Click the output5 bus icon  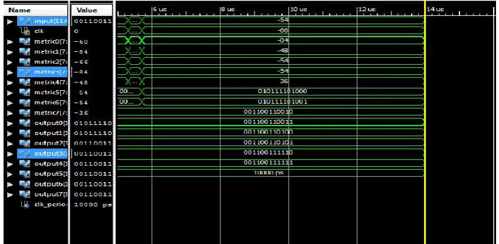pyautogui.click(x=24, y=174)
